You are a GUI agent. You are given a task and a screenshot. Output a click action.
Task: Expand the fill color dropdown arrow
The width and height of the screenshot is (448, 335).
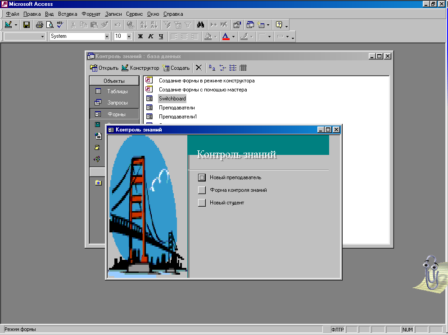click(x=215, y=36)
